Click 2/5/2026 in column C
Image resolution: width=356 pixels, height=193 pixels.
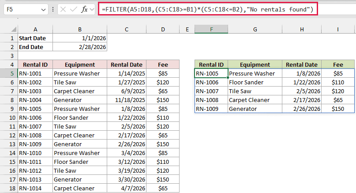point(127,126)
